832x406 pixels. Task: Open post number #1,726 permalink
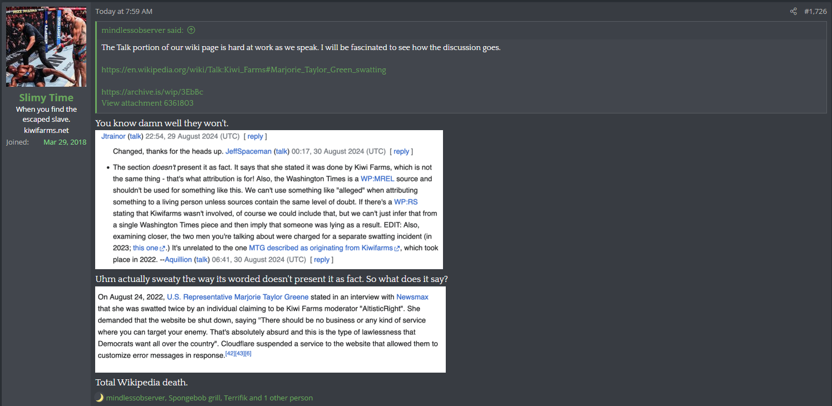point(815,11)
